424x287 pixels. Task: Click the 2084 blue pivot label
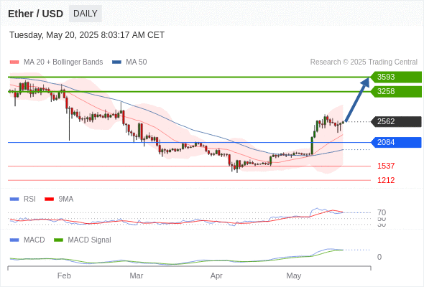tap(396, 142)
